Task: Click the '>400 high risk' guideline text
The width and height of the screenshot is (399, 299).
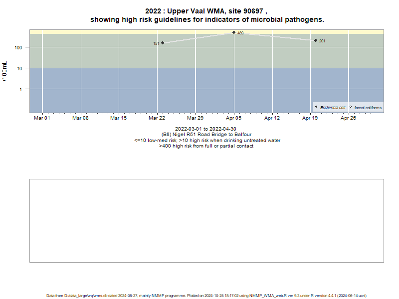Action: pyautogui.click(x=206, y=146)
